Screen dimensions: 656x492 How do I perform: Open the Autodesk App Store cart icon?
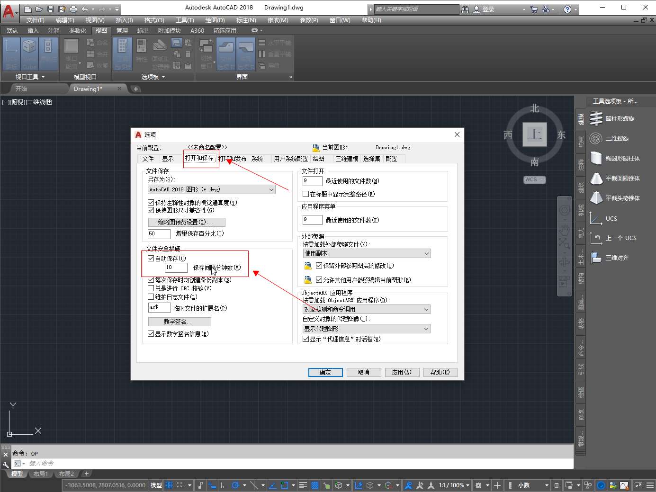534,9
